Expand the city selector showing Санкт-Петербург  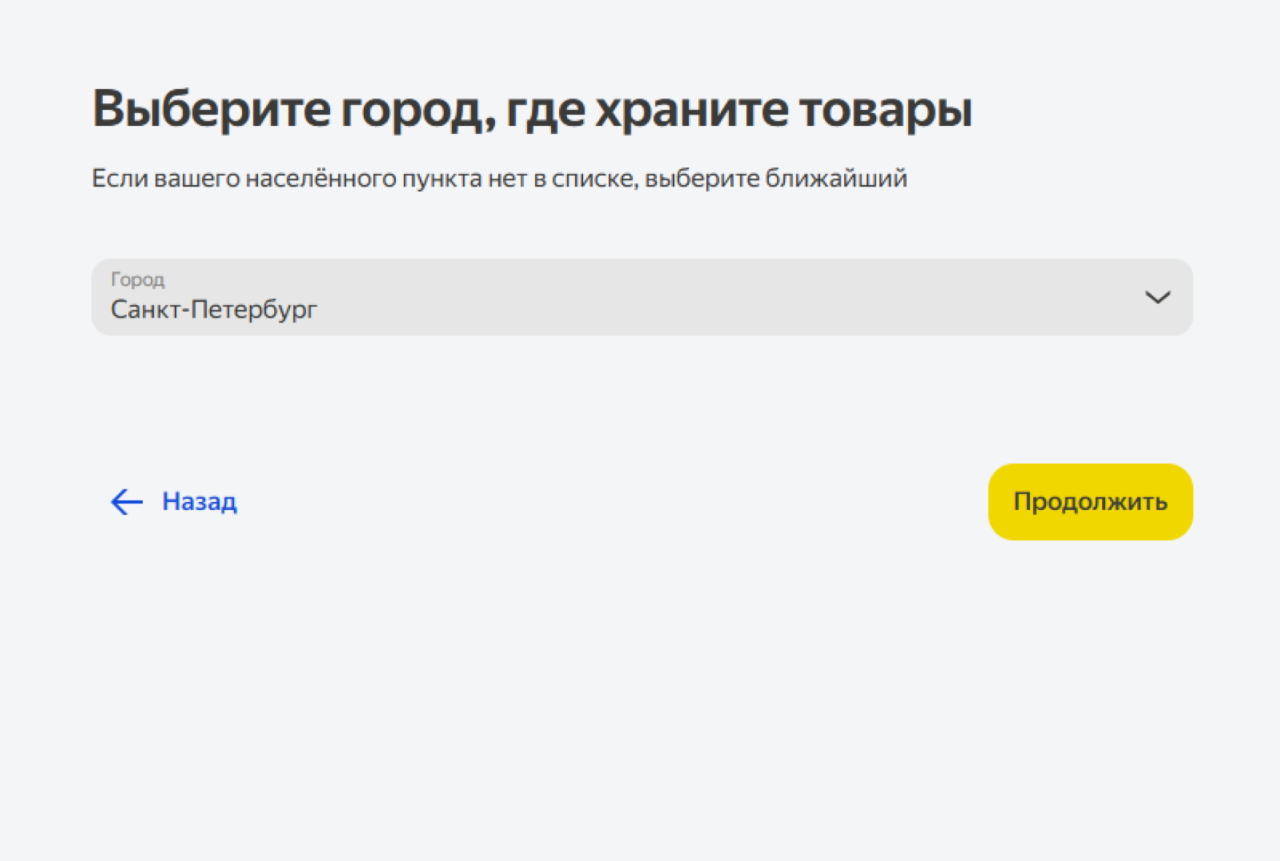tap(641, 297)
